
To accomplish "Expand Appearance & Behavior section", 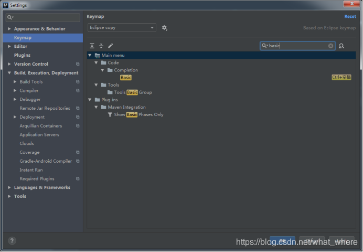I will point(9,29).
